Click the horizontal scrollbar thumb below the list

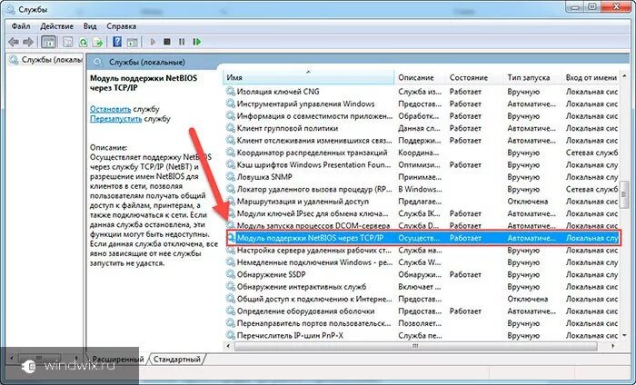click(415, 346)
